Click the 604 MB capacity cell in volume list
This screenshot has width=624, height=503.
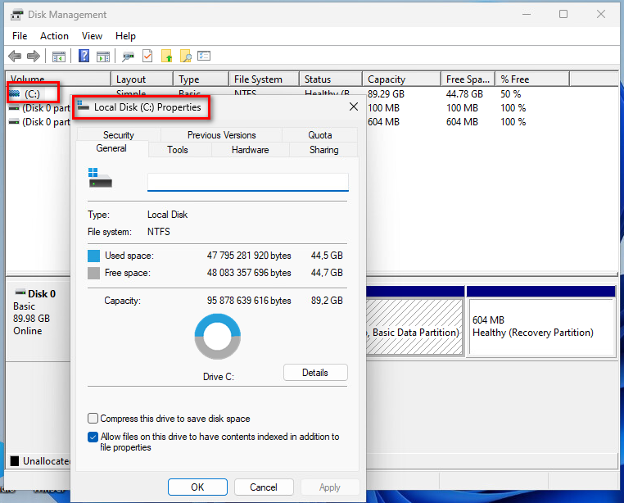tap(383, 122)
